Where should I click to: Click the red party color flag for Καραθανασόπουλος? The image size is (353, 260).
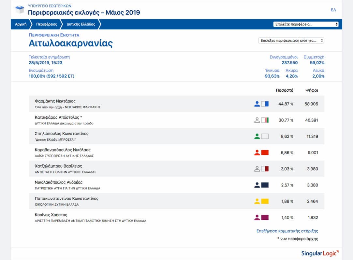point(265,153)
